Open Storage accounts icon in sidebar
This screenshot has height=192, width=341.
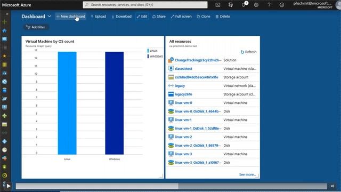point(4,124)
